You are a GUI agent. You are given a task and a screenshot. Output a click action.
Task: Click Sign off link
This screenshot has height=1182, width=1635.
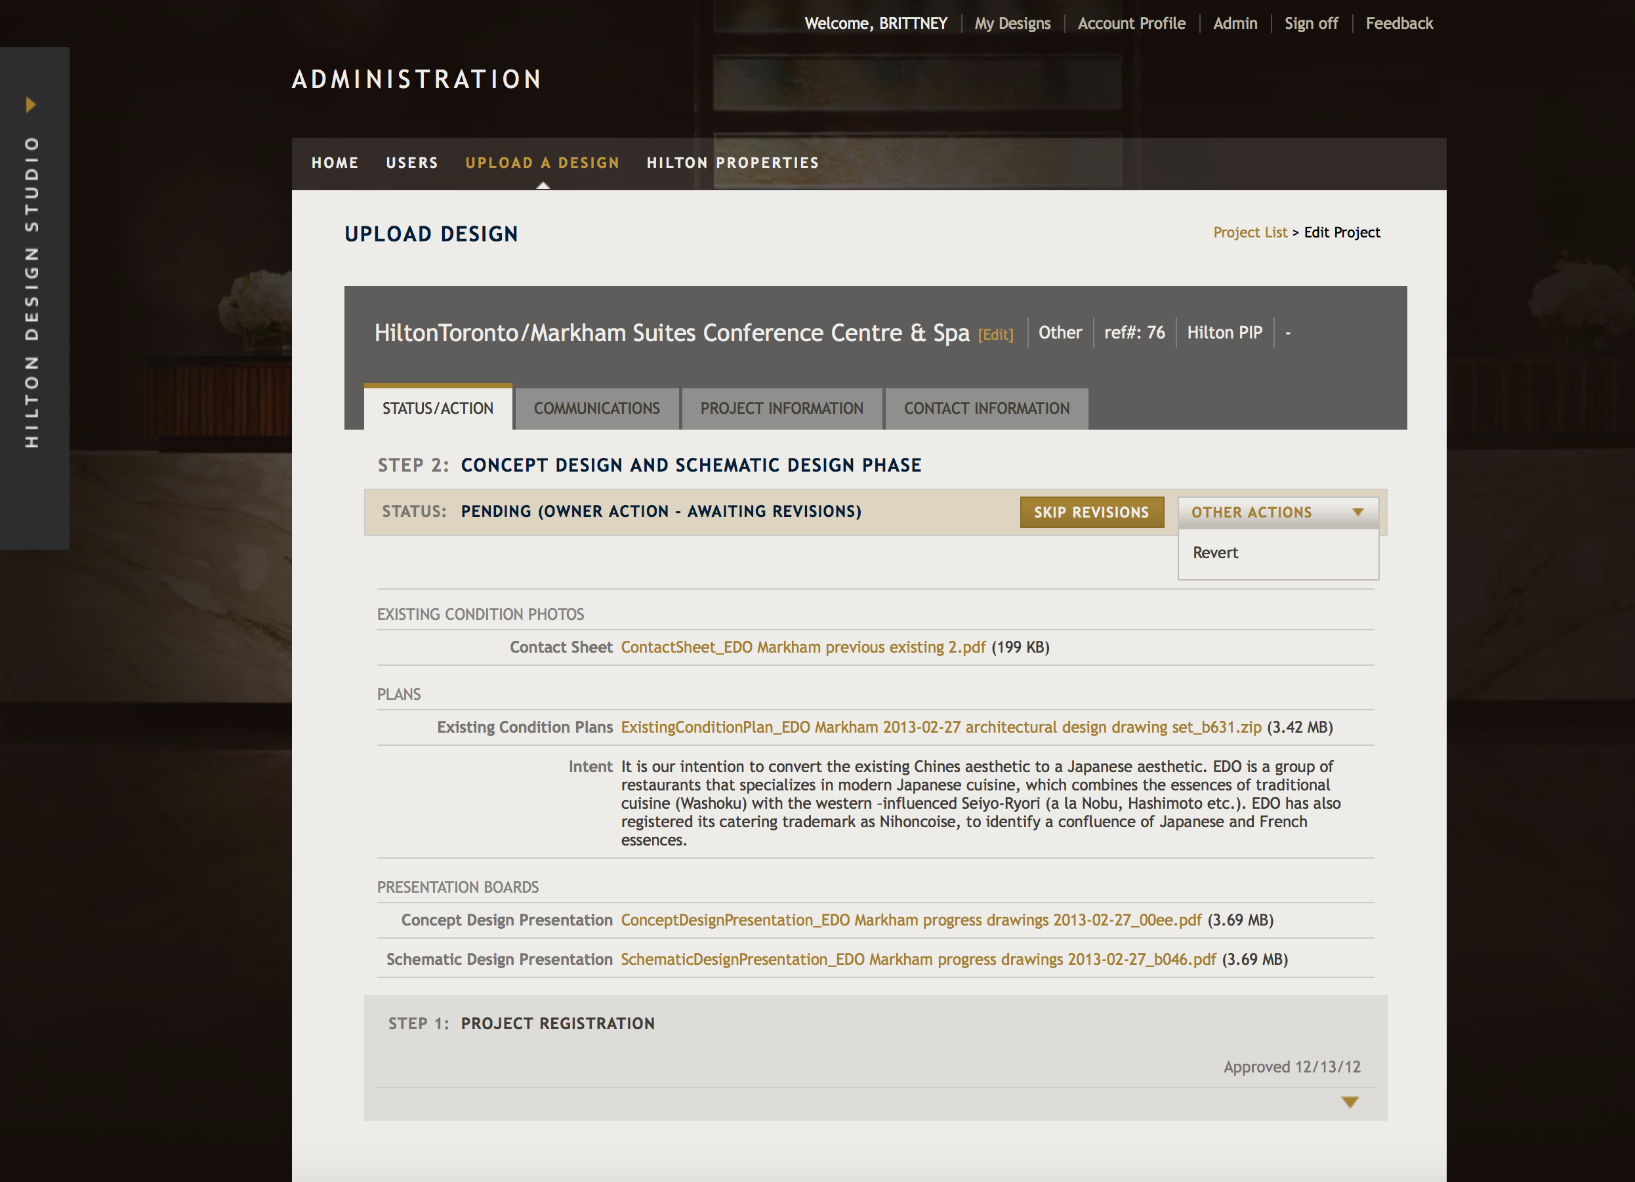1311,24
